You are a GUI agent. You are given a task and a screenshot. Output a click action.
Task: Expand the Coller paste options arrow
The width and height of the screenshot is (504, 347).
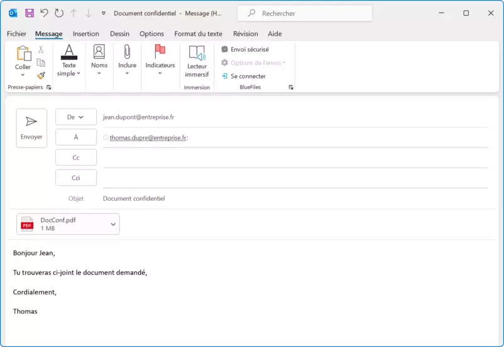point(23,75)
